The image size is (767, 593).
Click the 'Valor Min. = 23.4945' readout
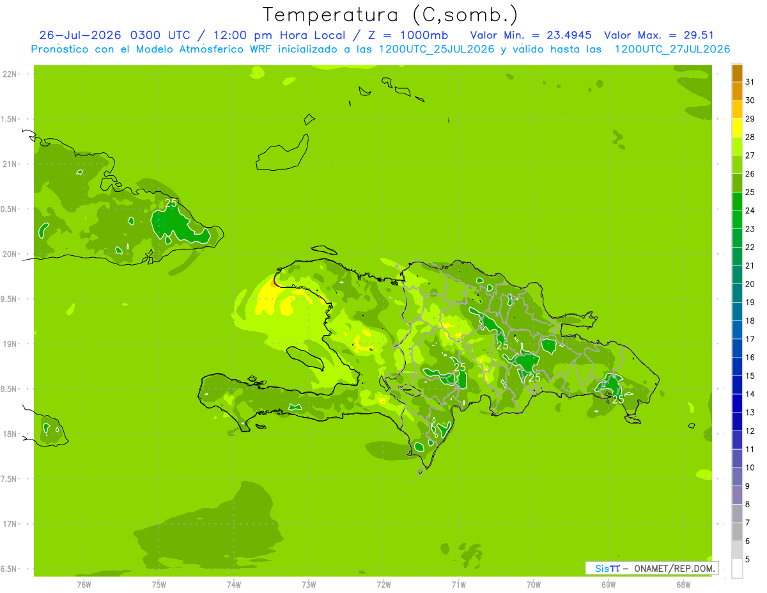531,35
